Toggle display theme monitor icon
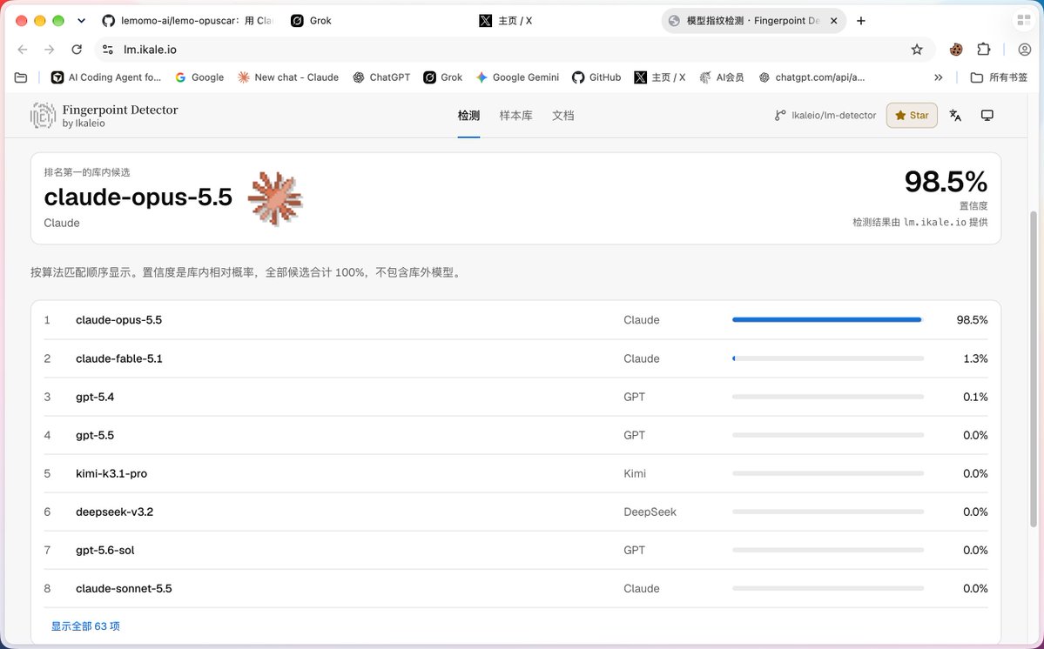Screen dimensions: 1044x649 point(987,116)
